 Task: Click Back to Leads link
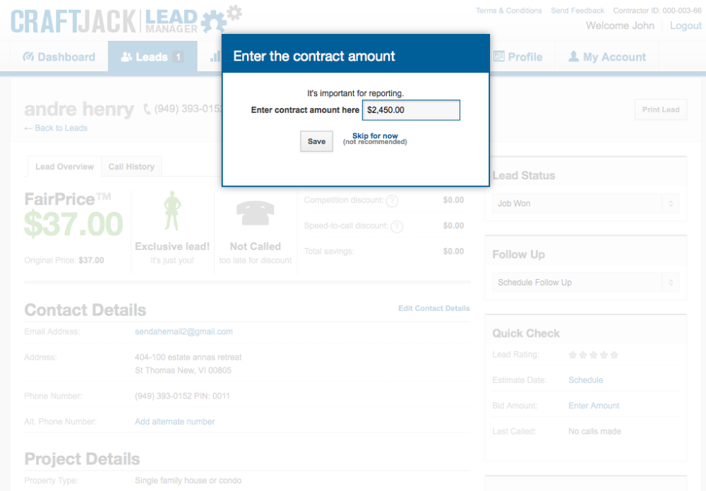(56, 128)
